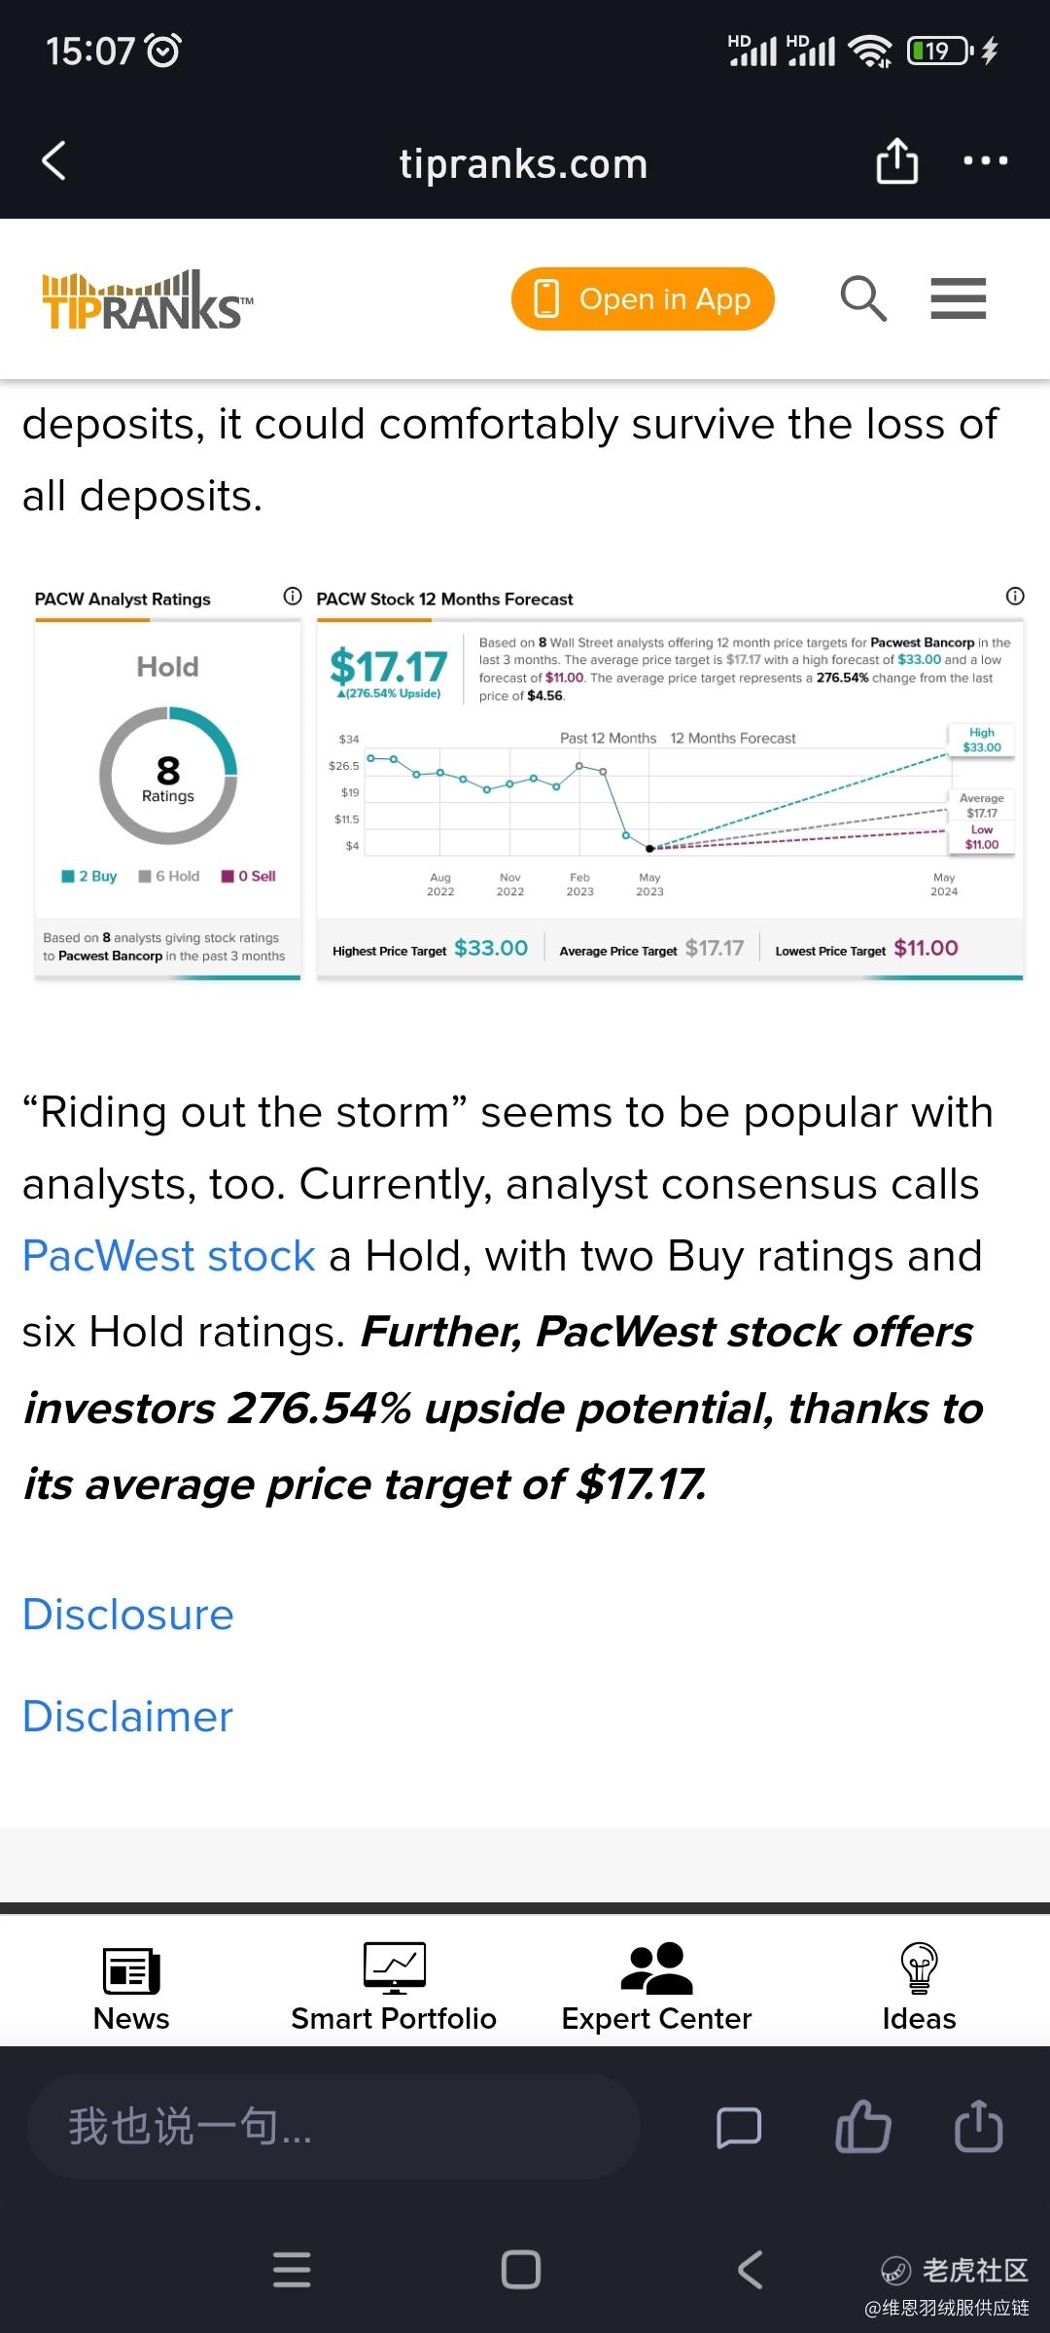
Task: Expand the hamburger navigation menu
Action: point(959,298)
